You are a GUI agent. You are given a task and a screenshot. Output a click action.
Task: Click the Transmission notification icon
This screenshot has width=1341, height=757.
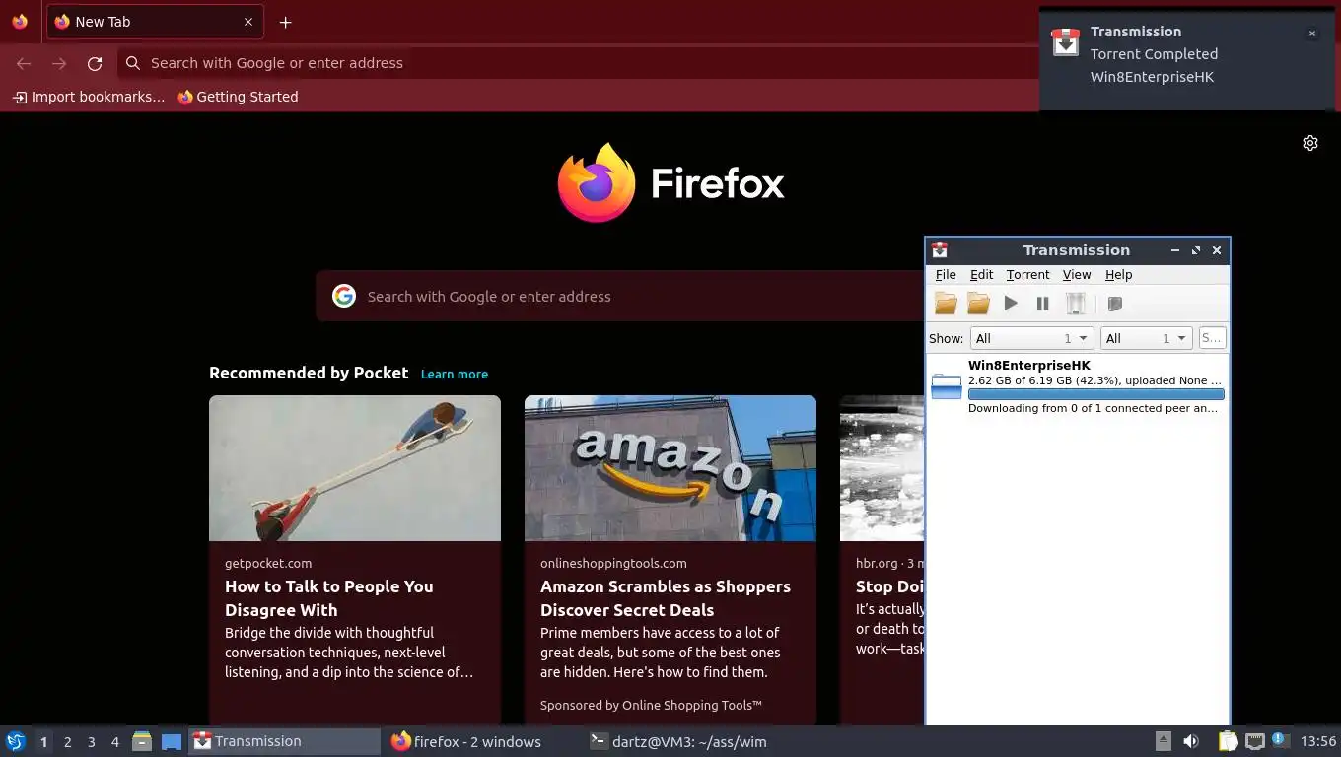click(x=1065, y=42)
